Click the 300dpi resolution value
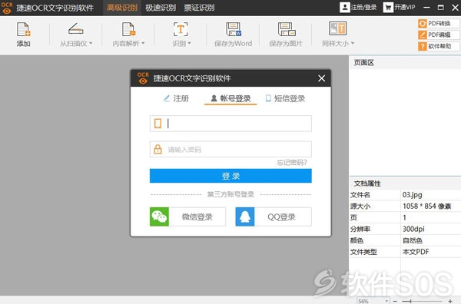The image size is (461, 304). point(413,229)
